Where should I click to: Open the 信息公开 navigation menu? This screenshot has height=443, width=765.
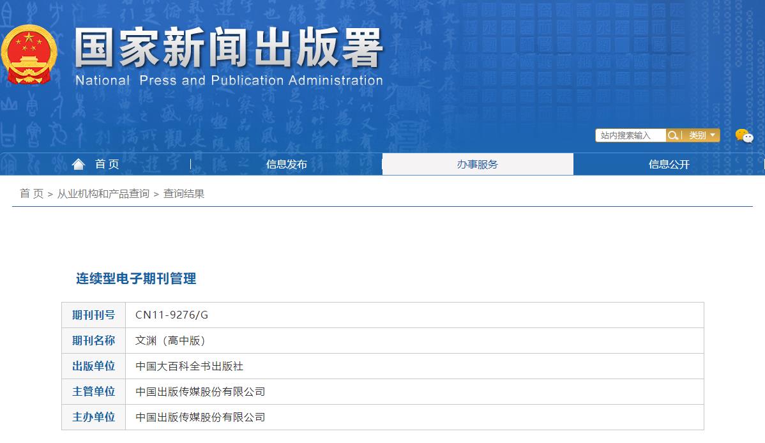click(x=669, y=164)
